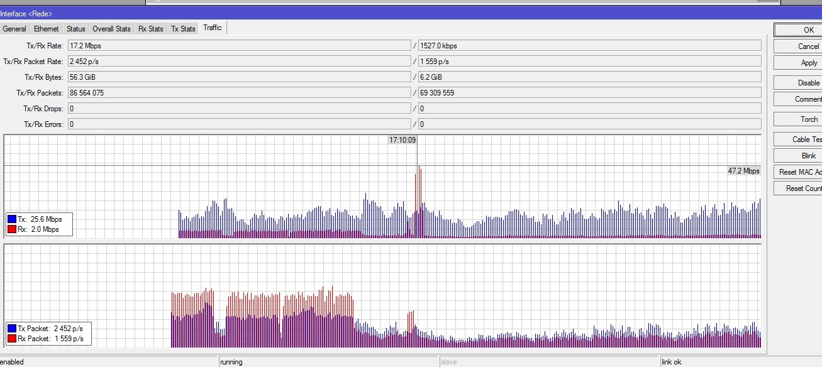The width and height of the screenshot is (822, 367).
Task: Select the Tx Packets value 86 564 075
Action: [239, 93]
